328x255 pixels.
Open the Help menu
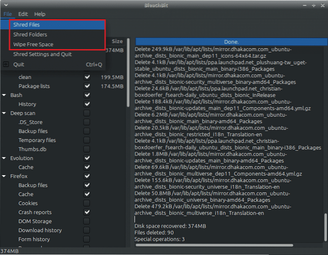40,14
